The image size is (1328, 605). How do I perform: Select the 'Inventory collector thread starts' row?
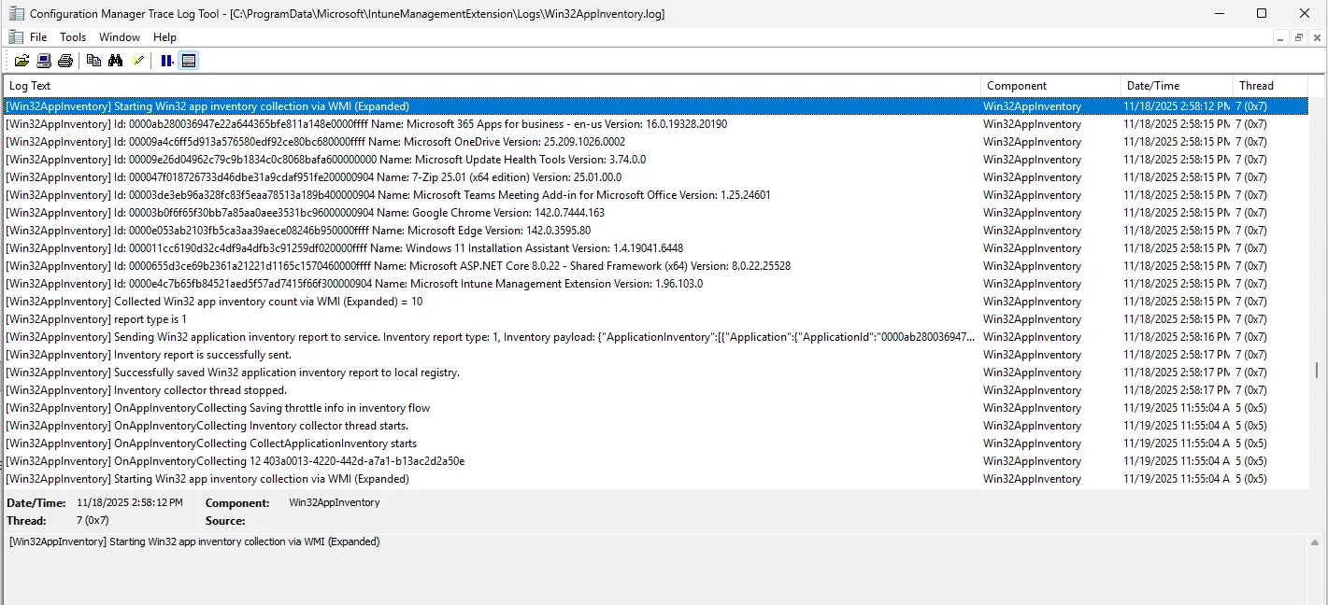(x=655, y=426)
